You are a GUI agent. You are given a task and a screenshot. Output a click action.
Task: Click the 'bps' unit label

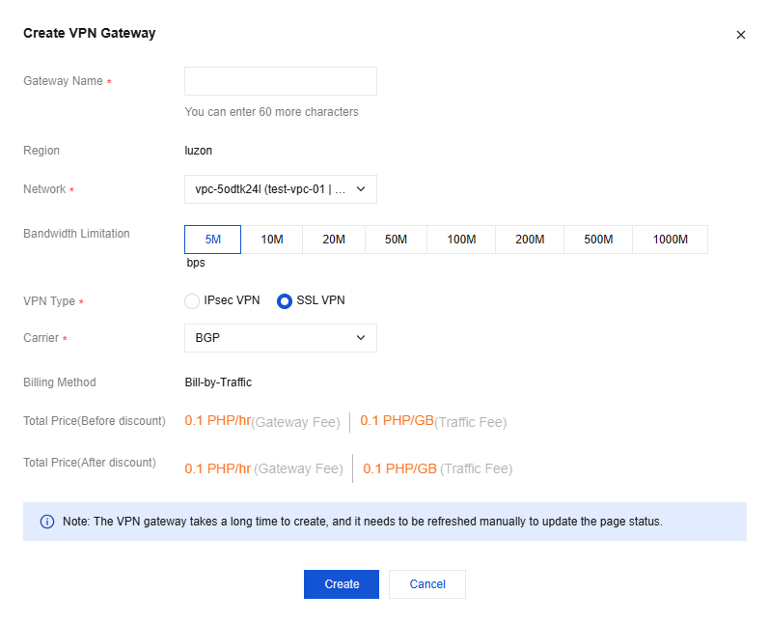point(196,263)
